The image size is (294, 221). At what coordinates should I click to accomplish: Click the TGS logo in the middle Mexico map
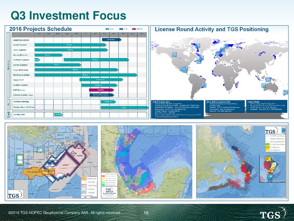[109, 189]
